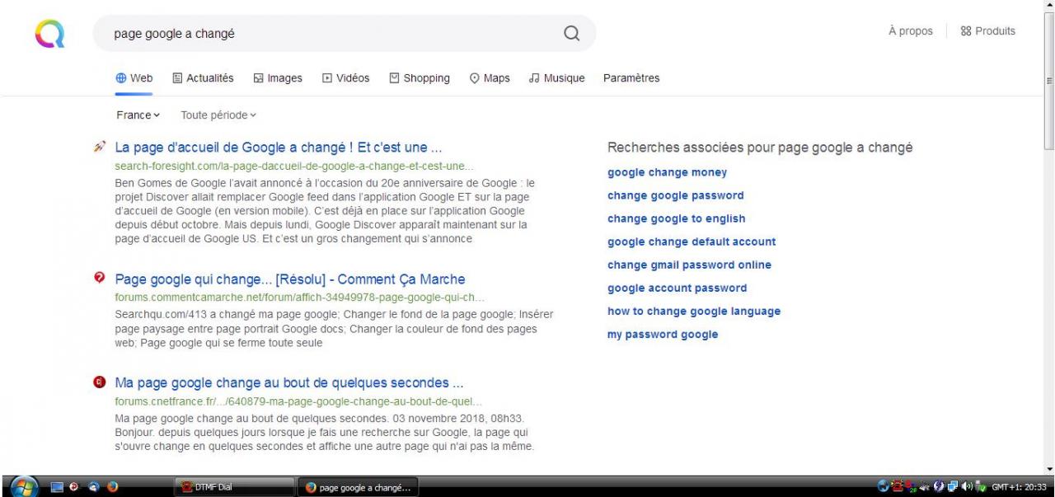Screen dimensions: 1055x497
Task: Open the Windows Start orb
Action: coord(25,486)
